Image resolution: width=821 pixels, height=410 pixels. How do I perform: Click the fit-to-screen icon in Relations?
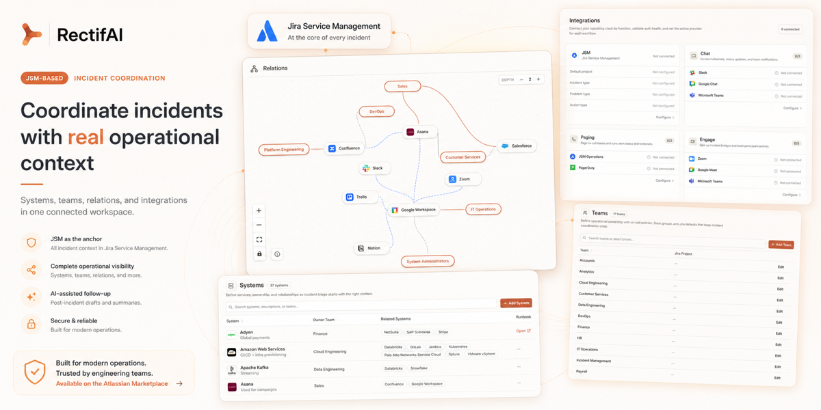pos(259,239)
